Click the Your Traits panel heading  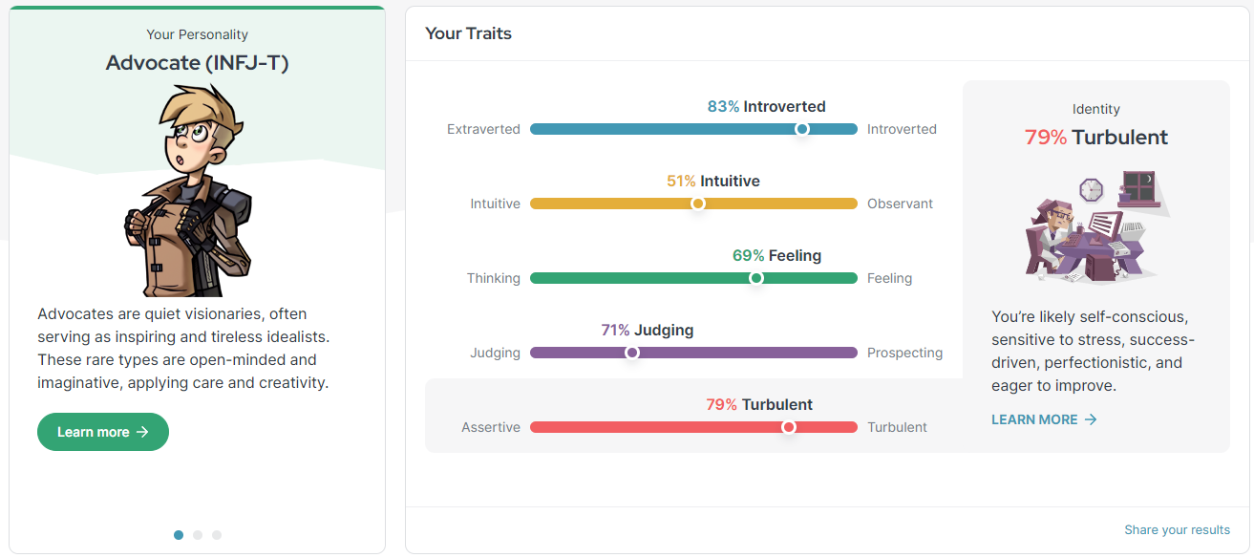point(468,33)
